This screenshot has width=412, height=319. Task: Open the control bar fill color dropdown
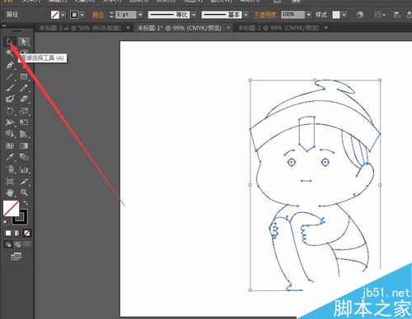[63, 15]
